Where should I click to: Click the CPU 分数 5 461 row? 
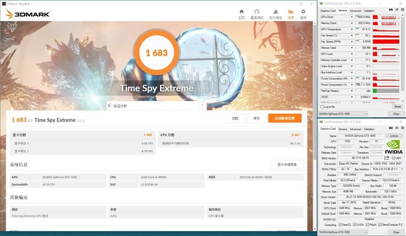click(230, 135)
